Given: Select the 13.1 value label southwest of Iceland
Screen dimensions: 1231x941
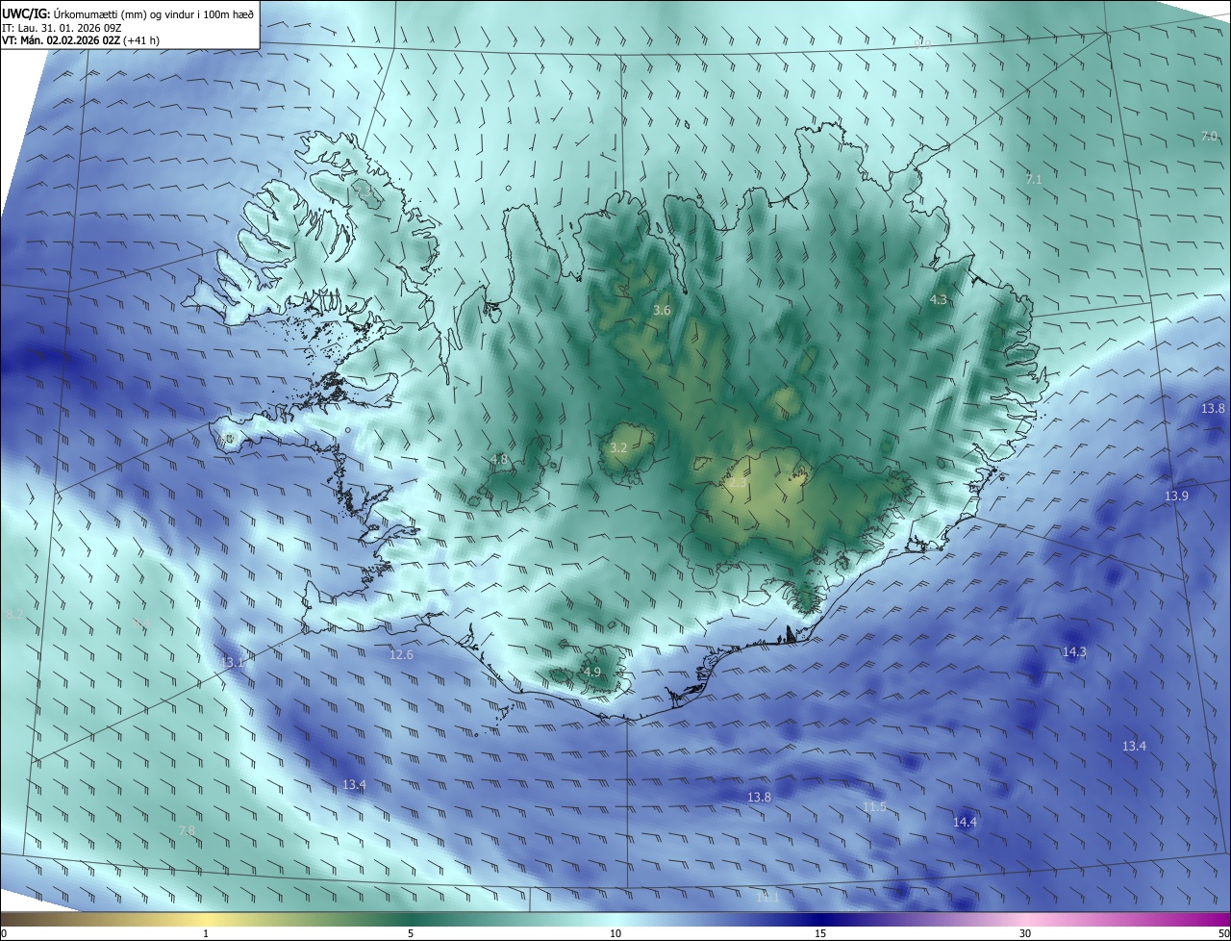Looking at the screenshot, I should point(234,662).
